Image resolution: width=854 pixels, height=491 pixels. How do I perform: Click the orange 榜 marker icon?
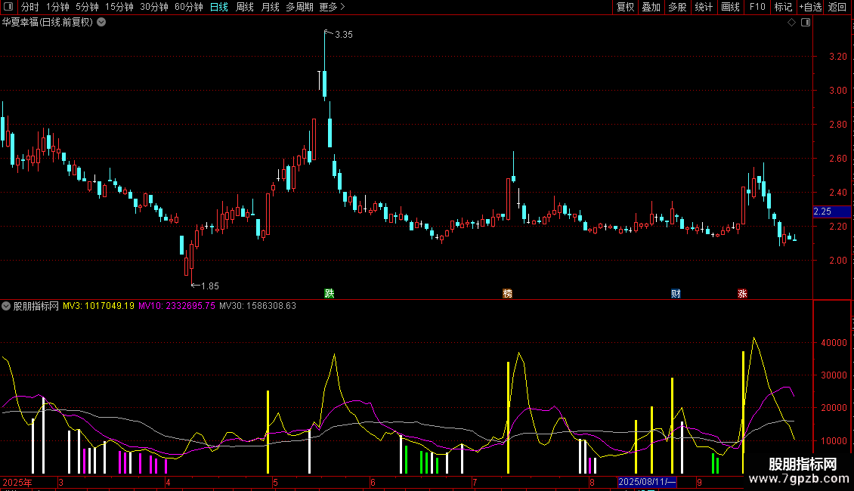tap(507, 293)
